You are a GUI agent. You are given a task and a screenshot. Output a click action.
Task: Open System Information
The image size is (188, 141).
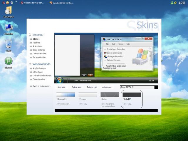(x=41, y=86)
